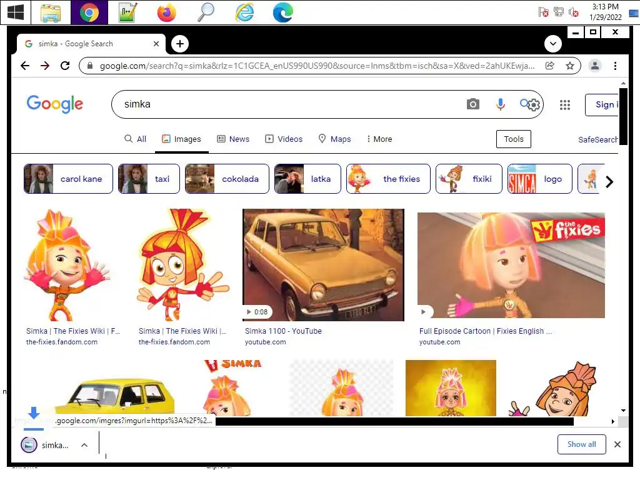This screenshot has height=480, width=640.
Task: Click the taskbar clock showing 3:13 PM
Action: point(605,12)
